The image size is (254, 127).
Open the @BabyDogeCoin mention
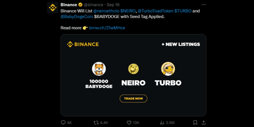coord(77,17)
